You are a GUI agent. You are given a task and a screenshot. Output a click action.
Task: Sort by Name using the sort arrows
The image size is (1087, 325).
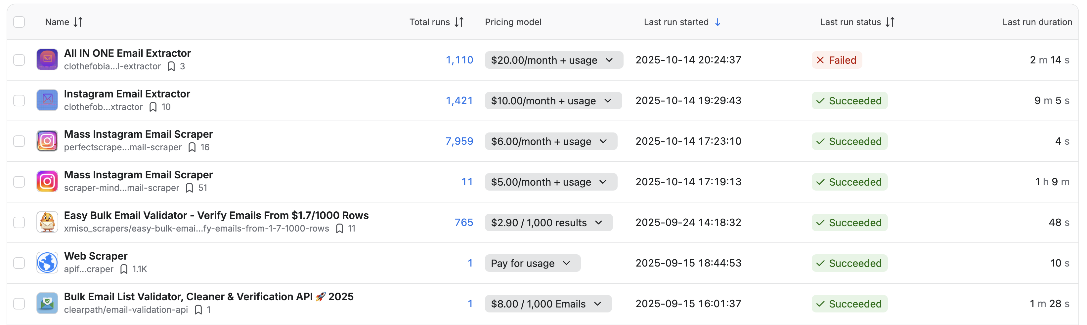point(78,22)
